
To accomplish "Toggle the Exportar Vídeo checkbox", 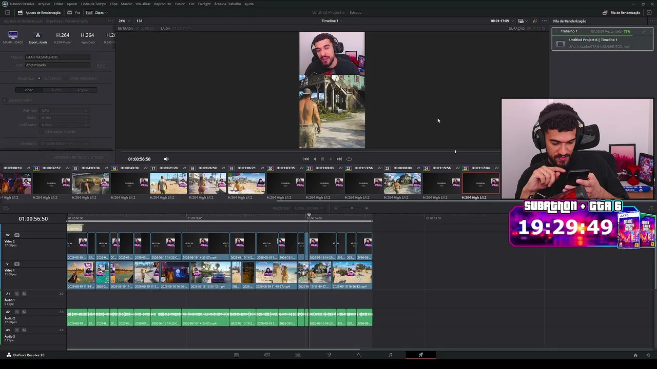I will 5,100.
